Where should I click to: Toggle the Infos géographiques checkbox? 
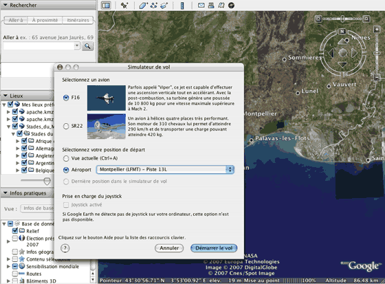point(15,252)
